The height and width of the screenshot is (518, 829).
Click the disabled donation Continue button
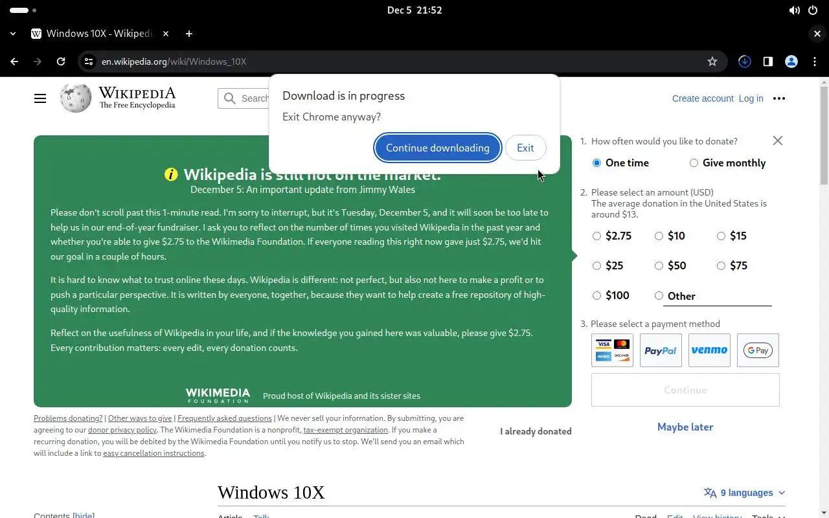tap(685, 390)
